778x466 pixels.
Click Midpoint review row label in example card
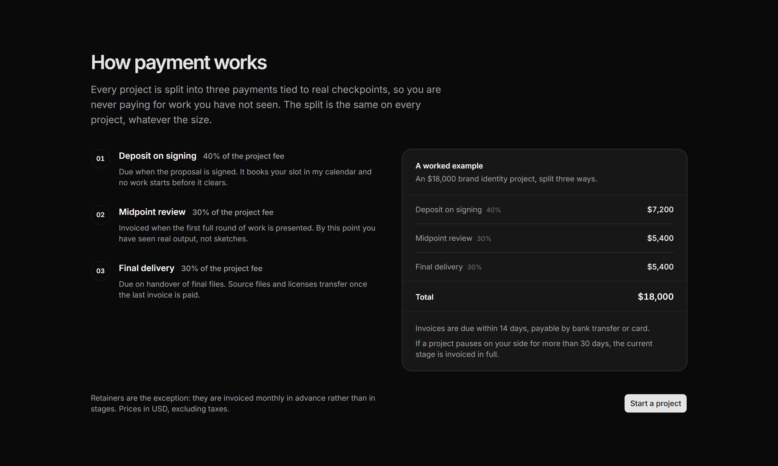click(x=444, y=238)
